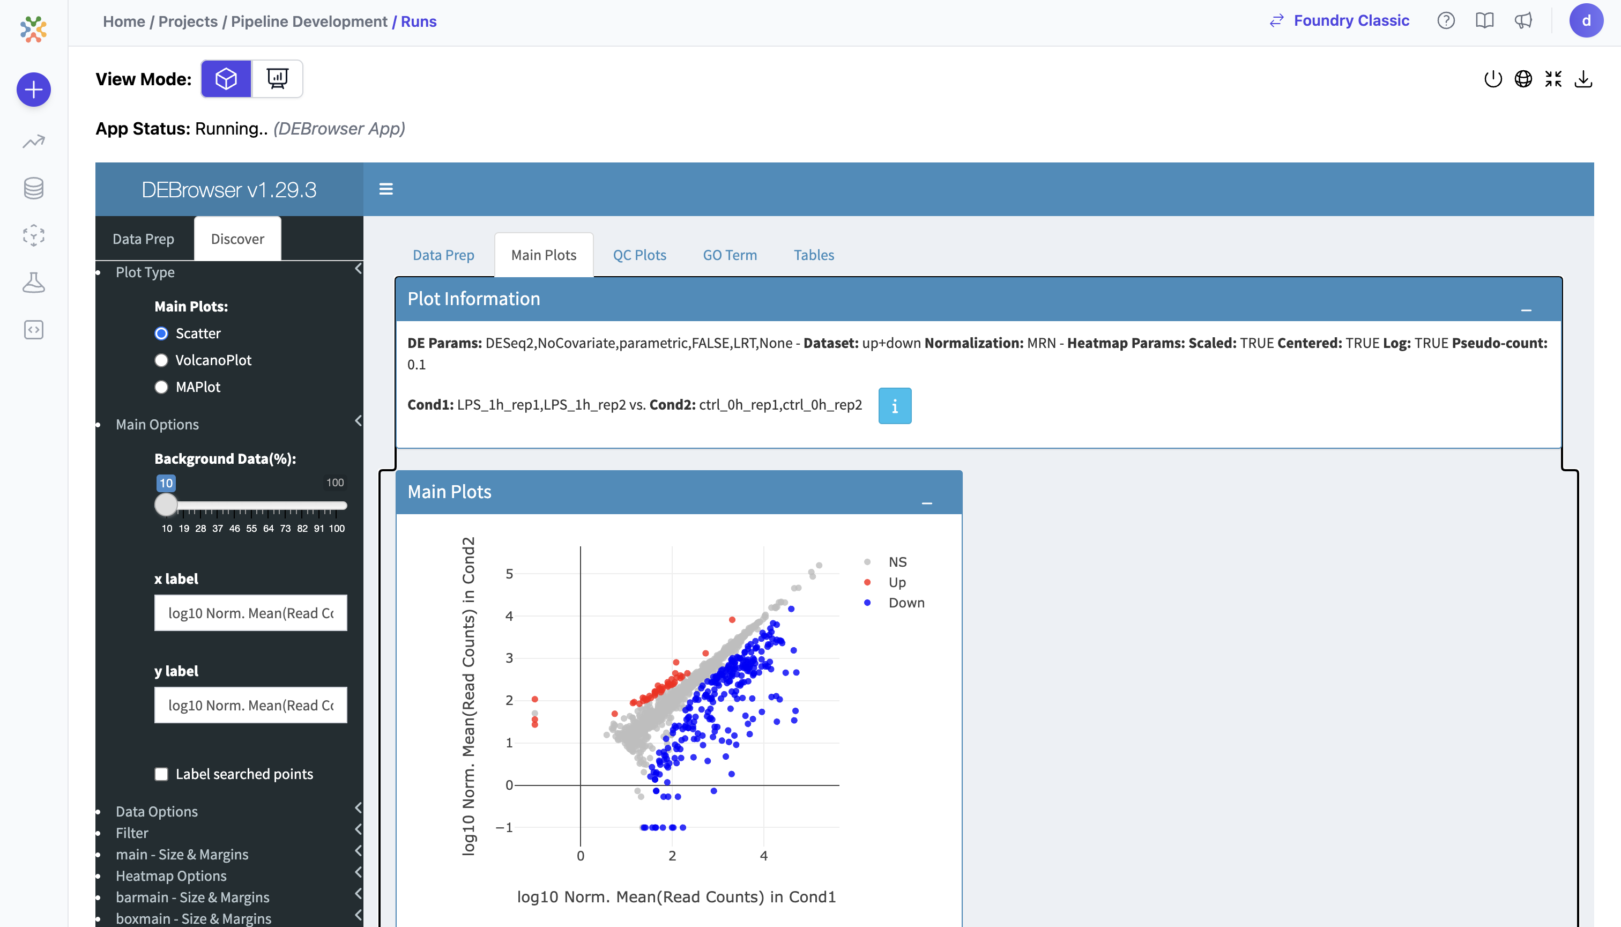Image resolution: width=1621 pixels, height=927 pixels.
Task: Select the VolcanoPlot radio button
Action: click(162, 360)
